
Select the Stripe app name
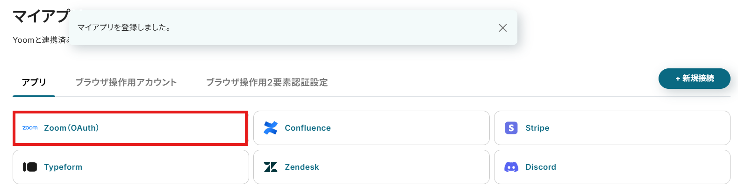[x=537, y=128]
